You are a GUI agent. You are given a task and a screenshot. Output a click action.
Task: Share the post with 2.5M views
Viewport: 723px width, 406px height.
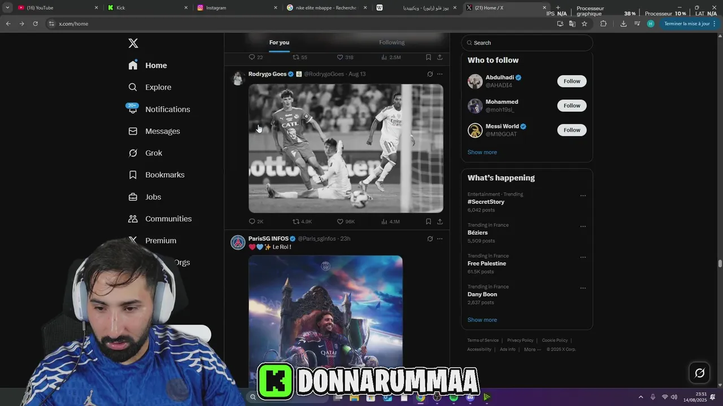coord(439,58)
